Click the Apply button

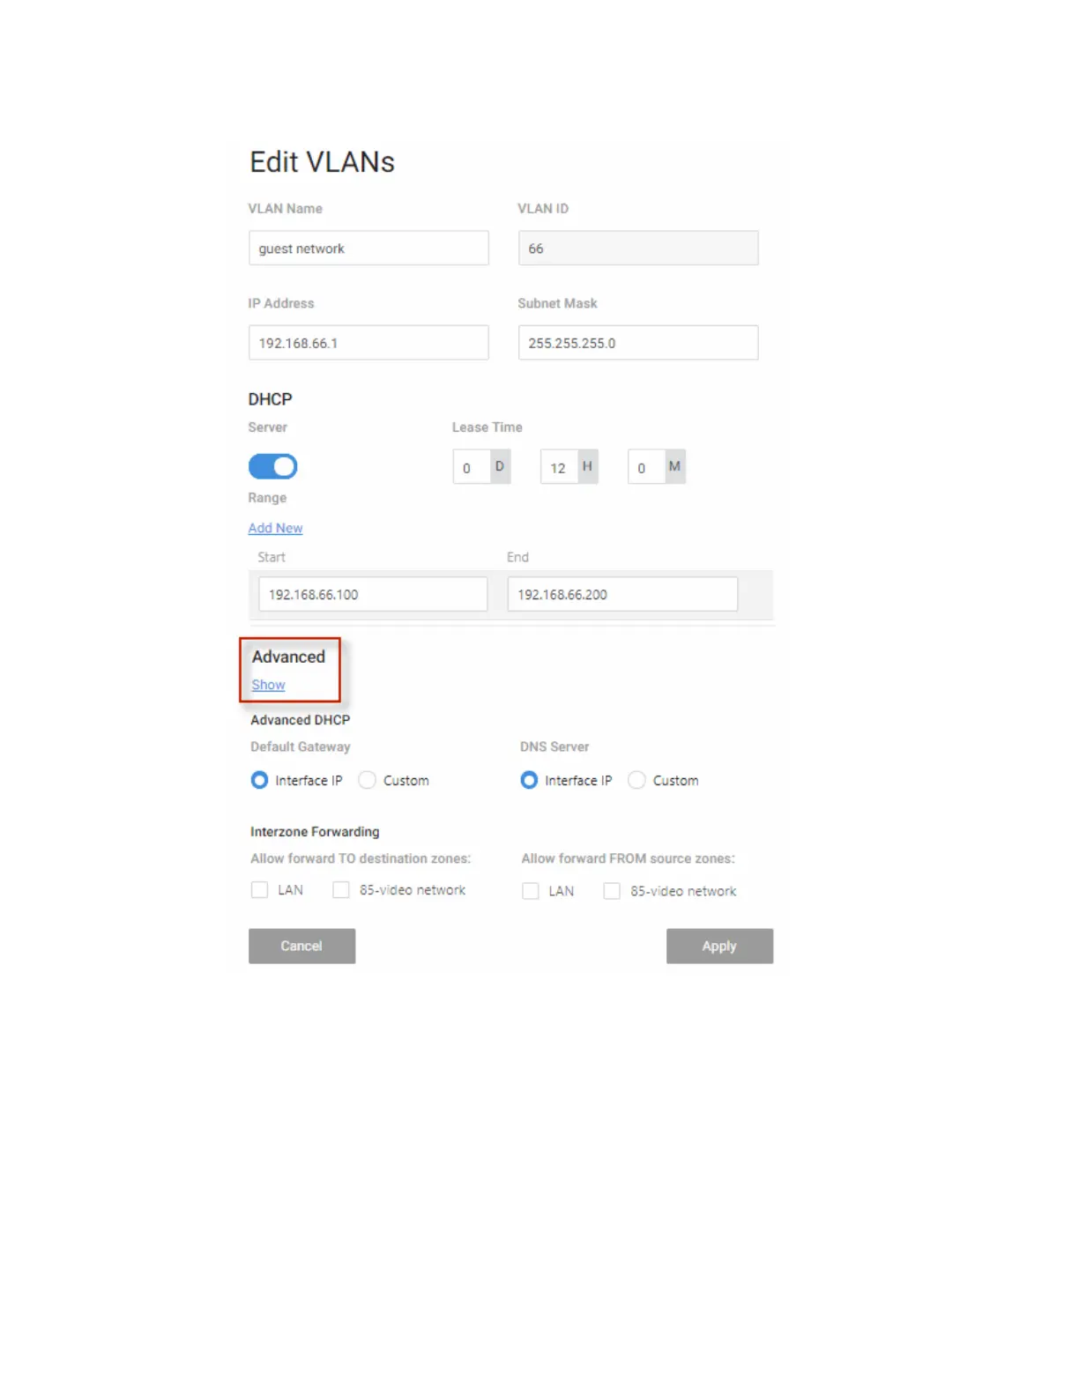click(719, 946)
